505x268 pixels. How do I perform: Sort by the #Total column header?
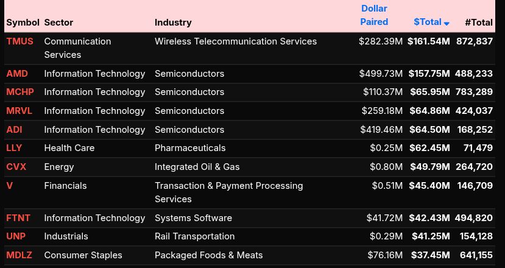click(478, 23)
